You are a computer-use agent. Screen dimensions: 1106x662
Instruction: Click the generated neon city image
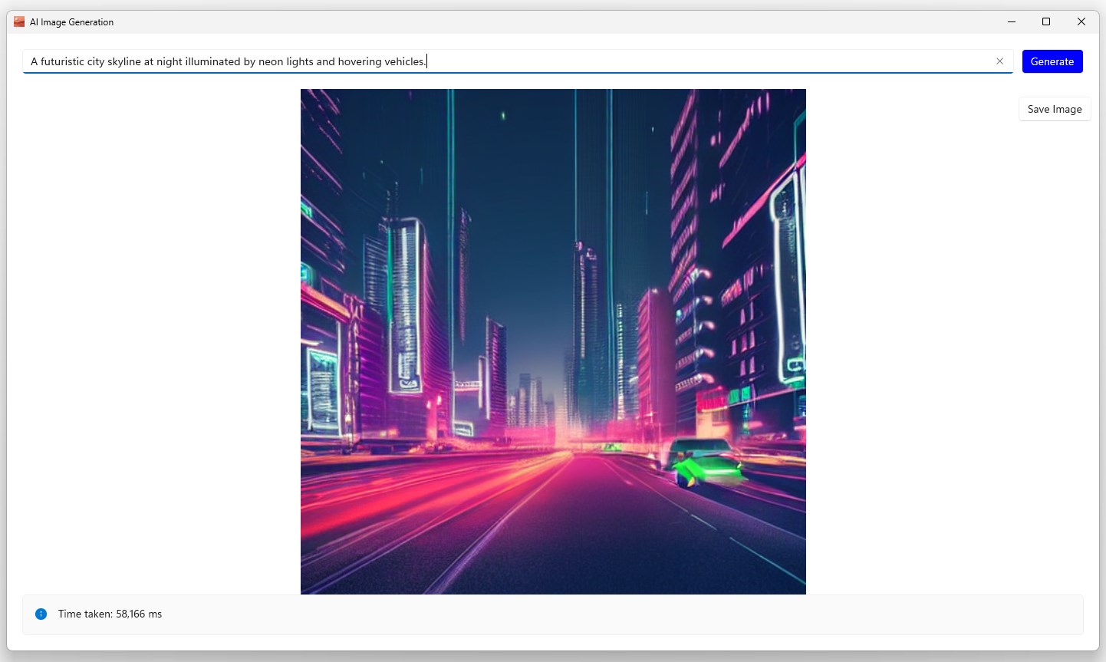click(x=552, y=341)
